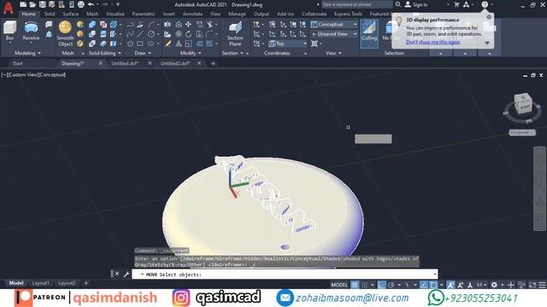Toggle the drawing grid display in status bar

355,285
